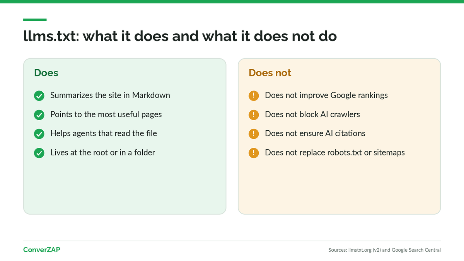Click the ConverZAP logo in the footer
The height and width of the screenshot is (261, 464).
click(x=42, y=250)
